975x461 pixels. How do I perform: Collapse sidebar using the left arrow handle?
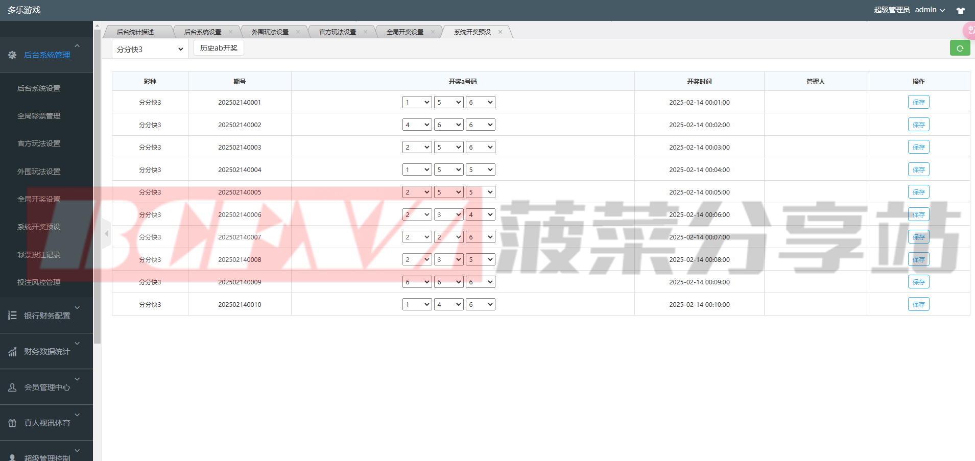106,234
